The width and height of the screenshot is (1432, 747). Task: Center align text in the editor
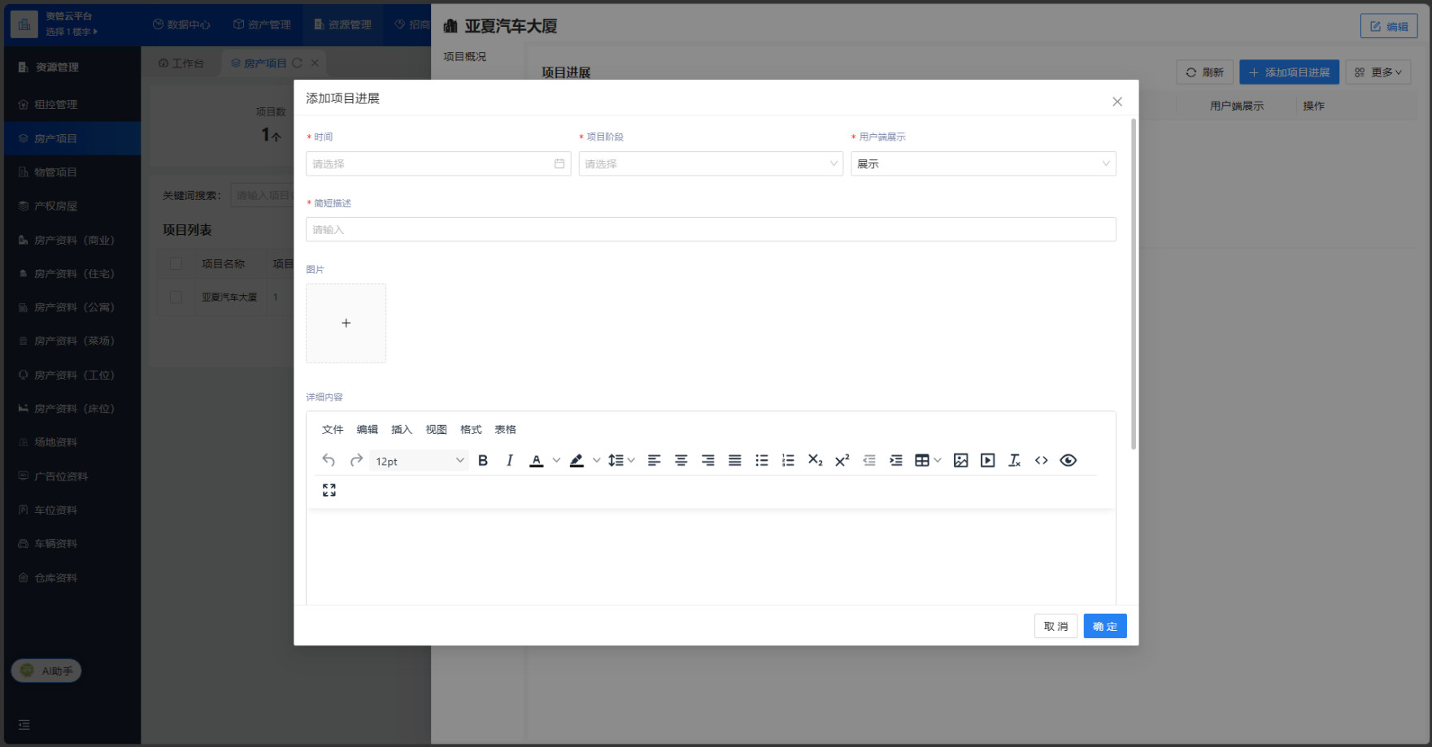pos(681,461)
